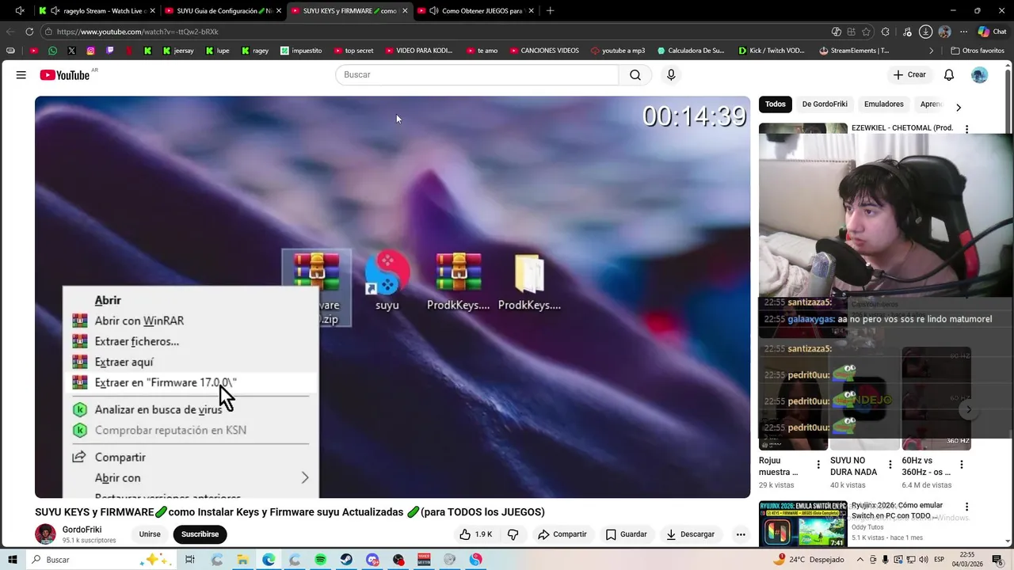This screenshot has height=570, width=1014.
Task: Open Task View on the taskbar
Action: pos(190,560)
